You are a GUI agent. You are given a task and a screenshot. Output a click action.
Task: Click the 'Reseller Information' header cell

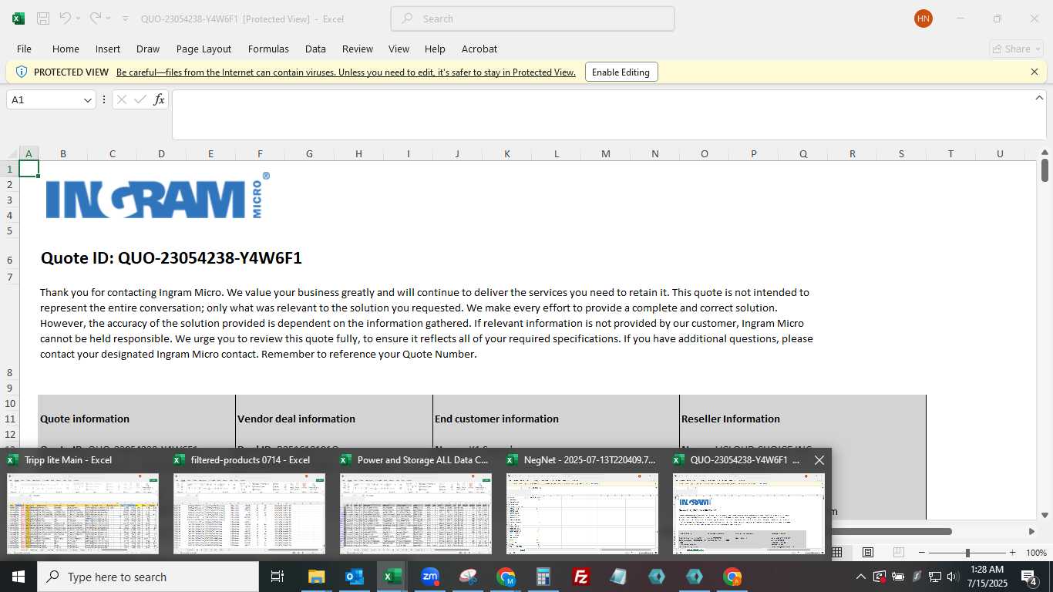pos(730,419)
